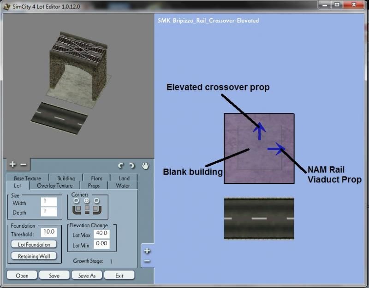Click the Growth Stage value 1

111,261
